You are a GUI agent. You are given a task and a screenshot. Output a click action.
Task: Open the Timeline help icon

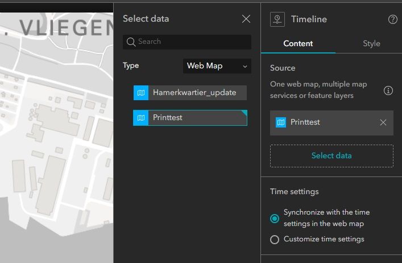[x=392, y=19]
